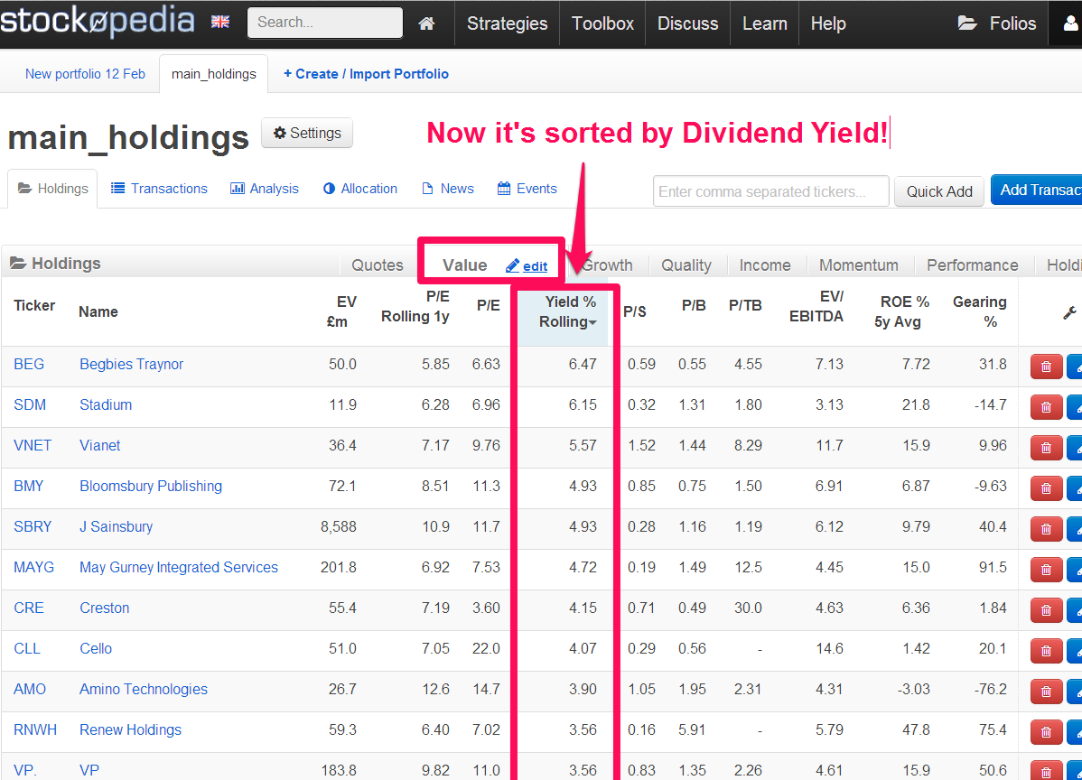Click trash icon for J Sainsbury
The height and width of the screenshot is (780, 1082).
pos(1046,529)
